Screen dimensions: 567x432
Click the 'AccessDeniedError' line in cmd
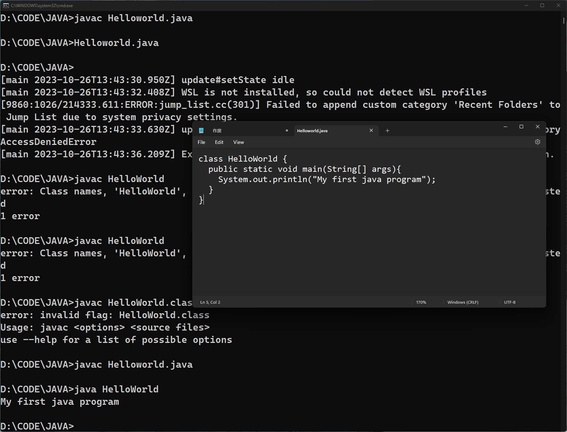point(48,142)
